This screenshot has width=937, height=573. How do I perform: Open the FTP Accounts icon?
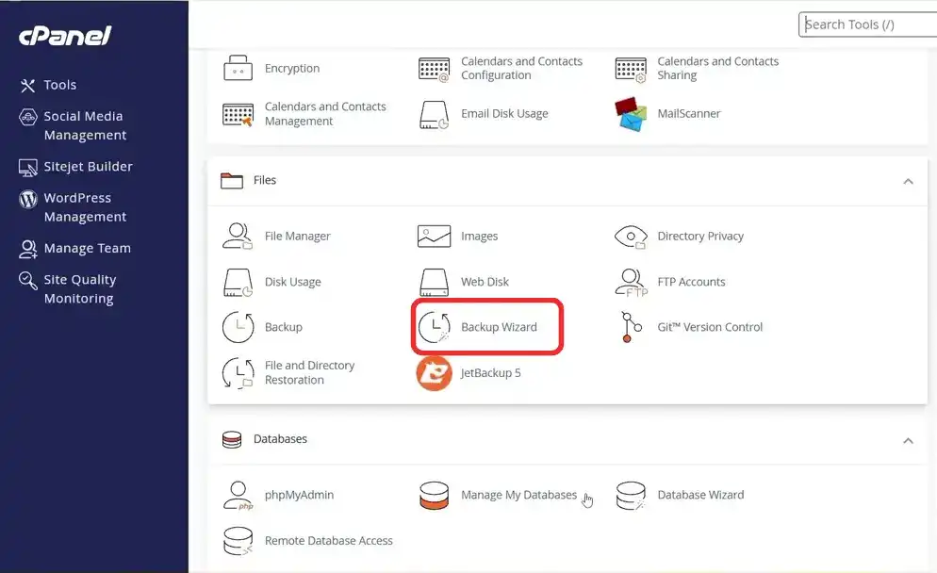pyautogui.click(x=631, y=282)
